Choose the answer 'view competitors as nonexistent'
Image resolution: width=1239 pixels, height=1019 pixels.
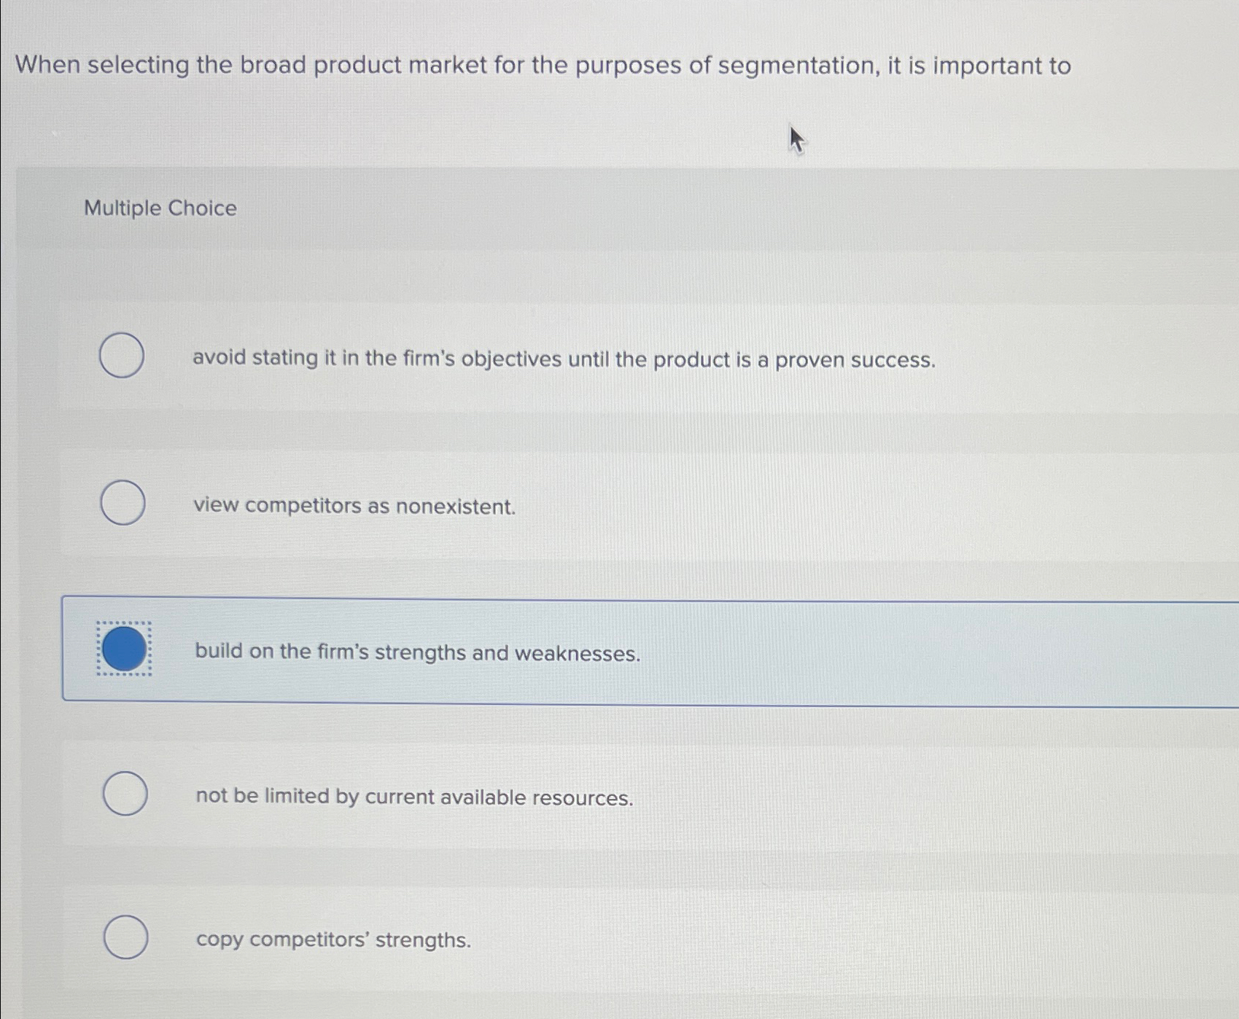[x=355, y=505]
